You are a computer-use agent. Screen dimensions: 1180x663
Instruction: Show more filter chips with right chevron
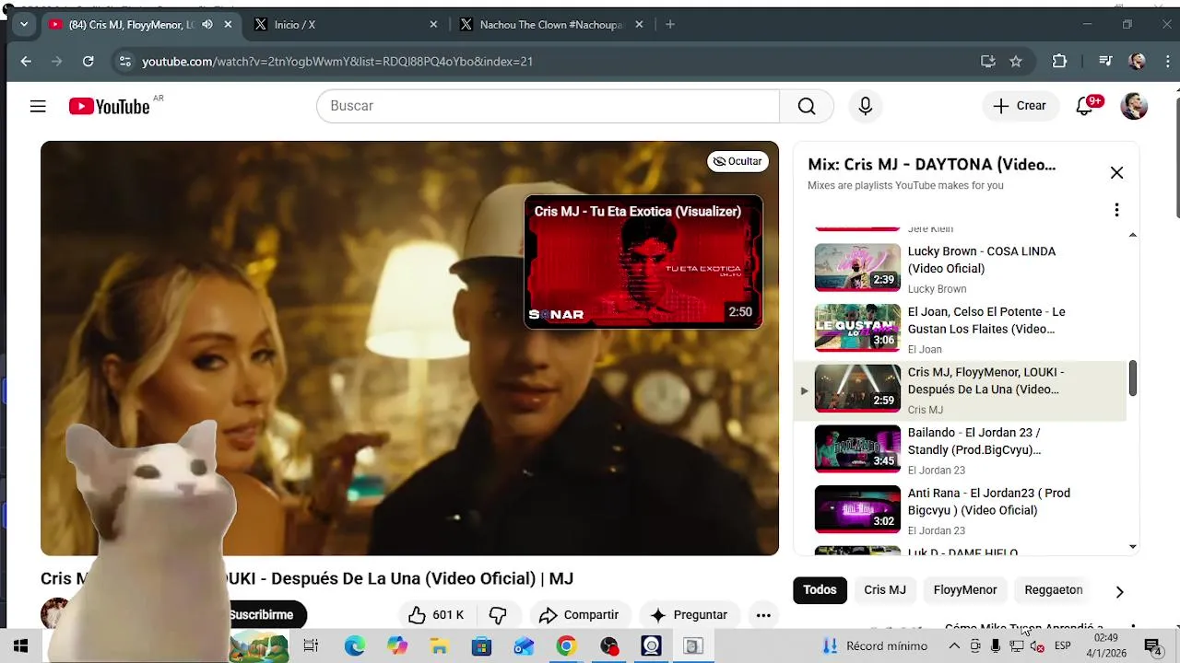pyautogui.click(x=1119, y=591)
